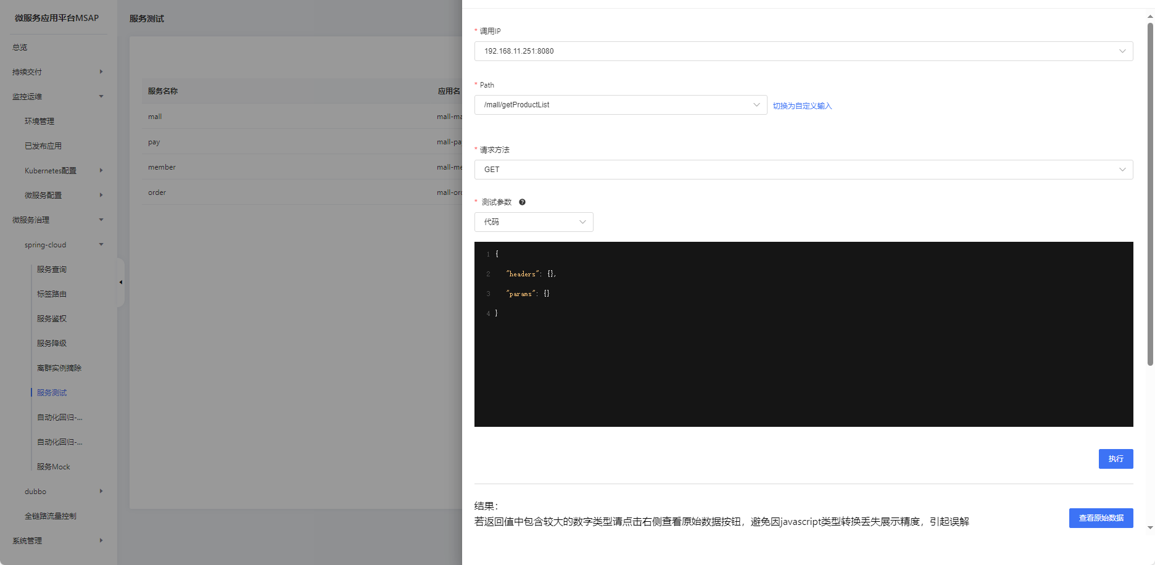Expand 持续交付 menu
1155x565 pixels.
59,72
